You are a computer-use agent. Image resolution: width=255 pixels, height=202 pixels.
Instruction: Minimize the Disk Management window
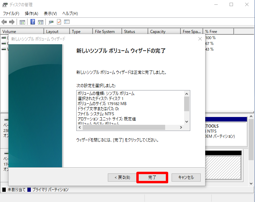coord(216,4)
